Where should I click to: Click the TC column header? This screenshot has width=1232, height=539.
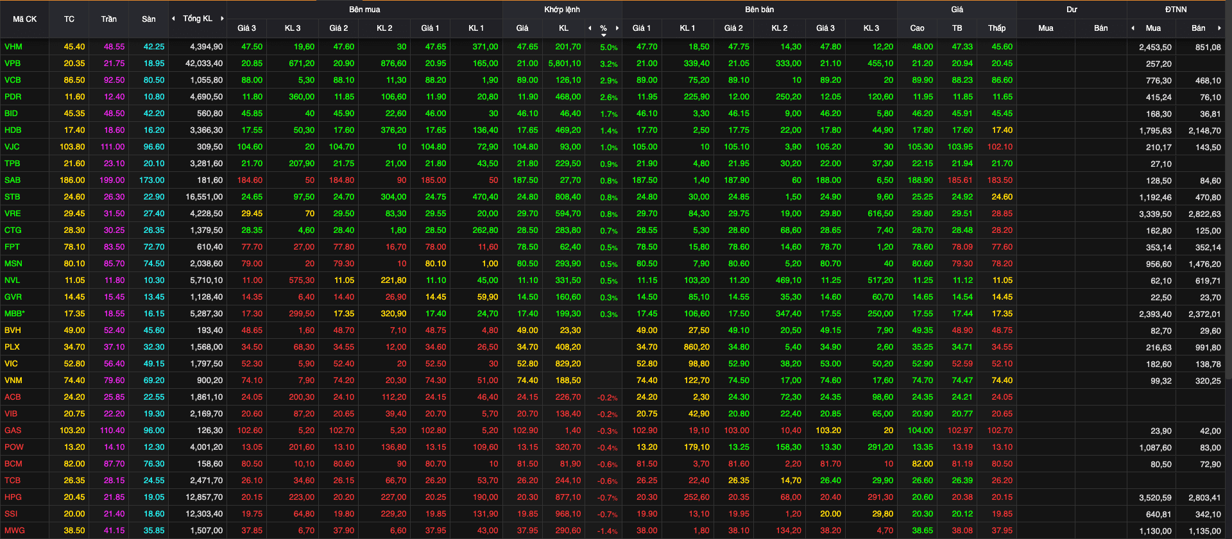69,19
